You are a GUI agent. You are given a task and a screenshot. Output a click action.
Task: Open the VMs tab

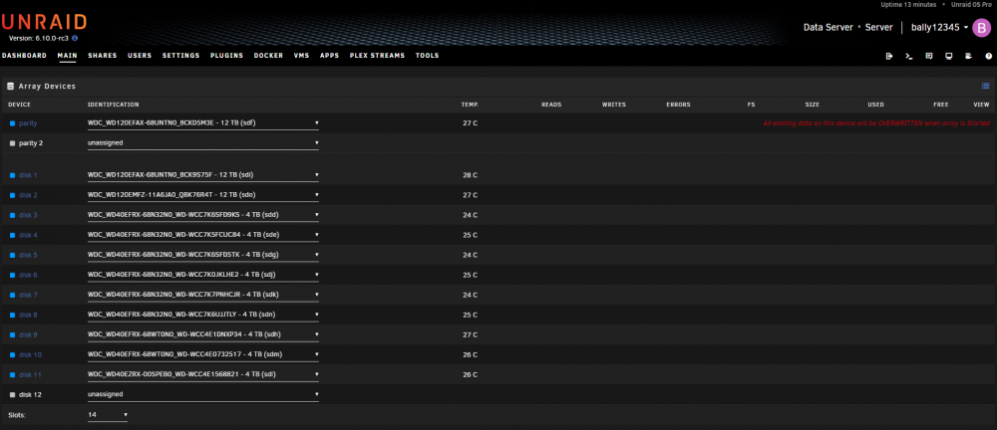pos(301,56)
